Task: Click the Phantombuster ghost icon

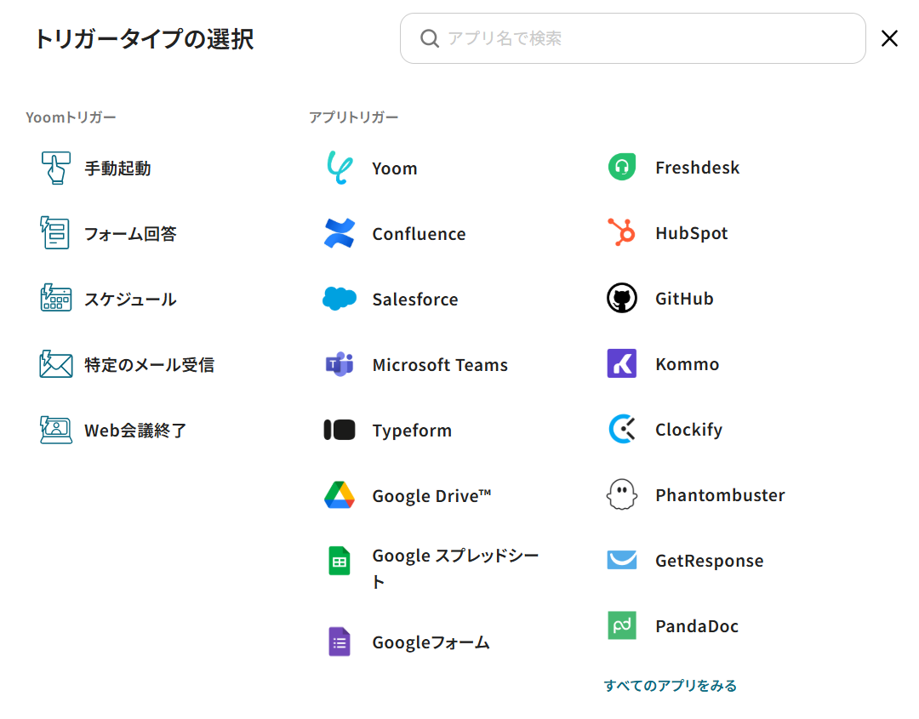Action: 622,494
